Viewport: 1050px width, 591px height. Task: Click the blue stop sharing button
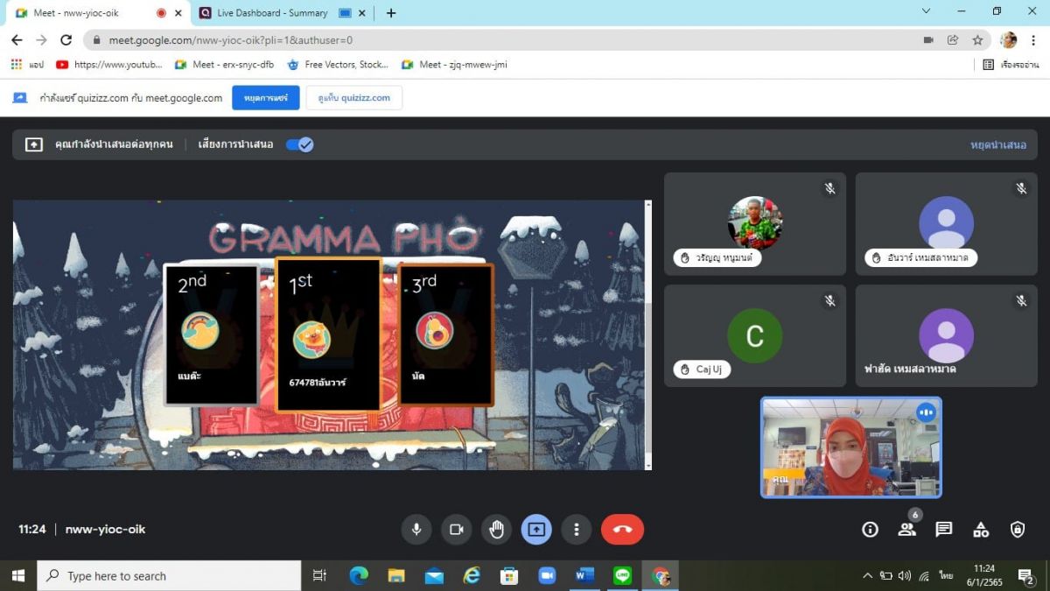click(x=265, y=98)
